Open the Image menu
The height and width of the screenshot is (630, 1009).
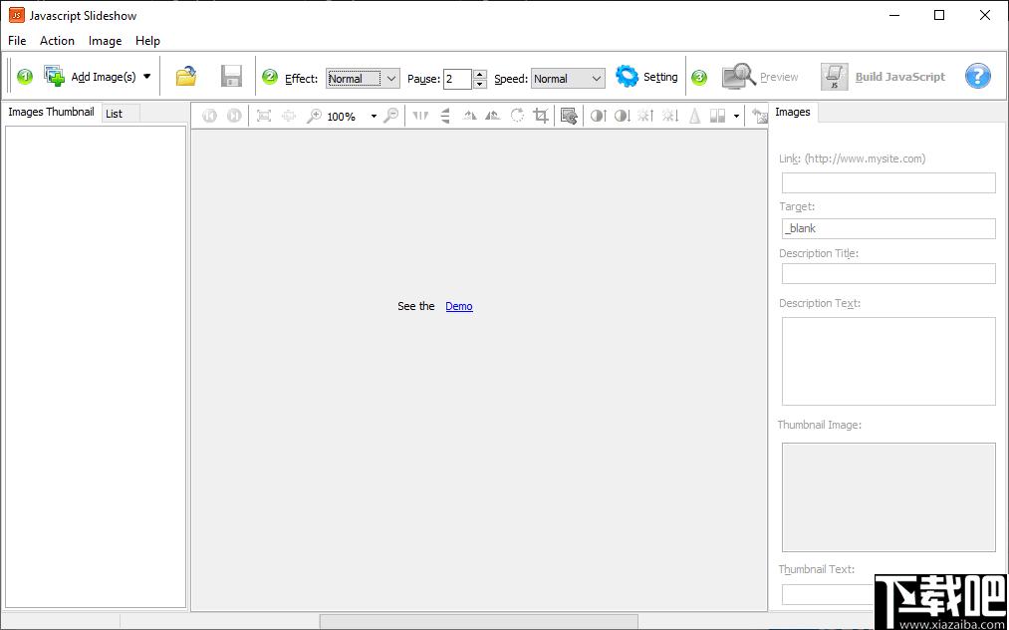click(105, 41)
